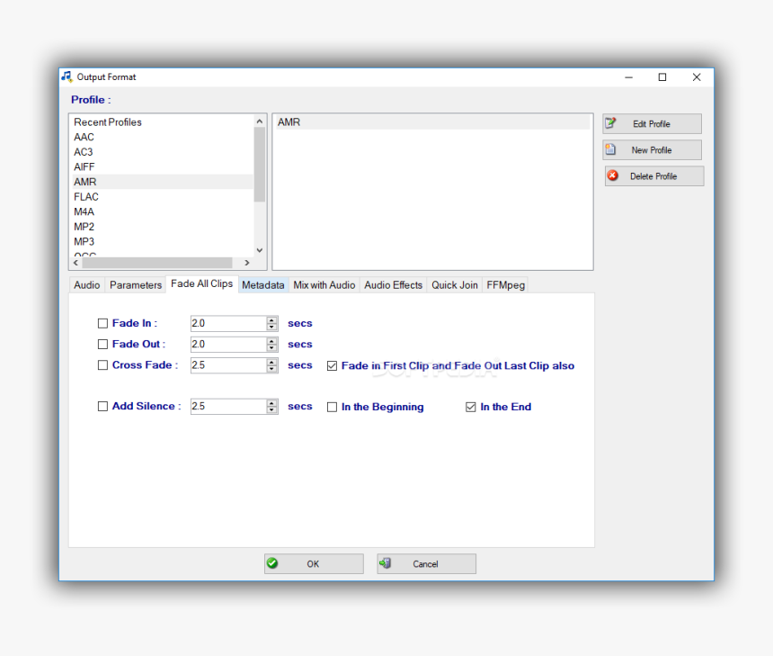Click the red Delete Profile icon
This screenshot has width=773, height=656.
[610, 175]
